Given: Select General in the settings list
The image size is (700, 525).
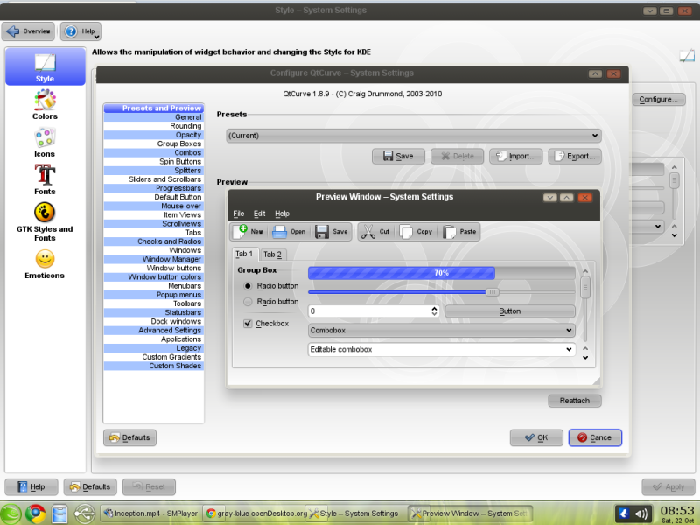Looking at the screenshot, I should pos(154,117).
